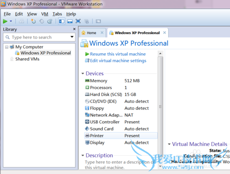
Task: Select Windows XP Professional in library tree
Action: coord(46,53)
